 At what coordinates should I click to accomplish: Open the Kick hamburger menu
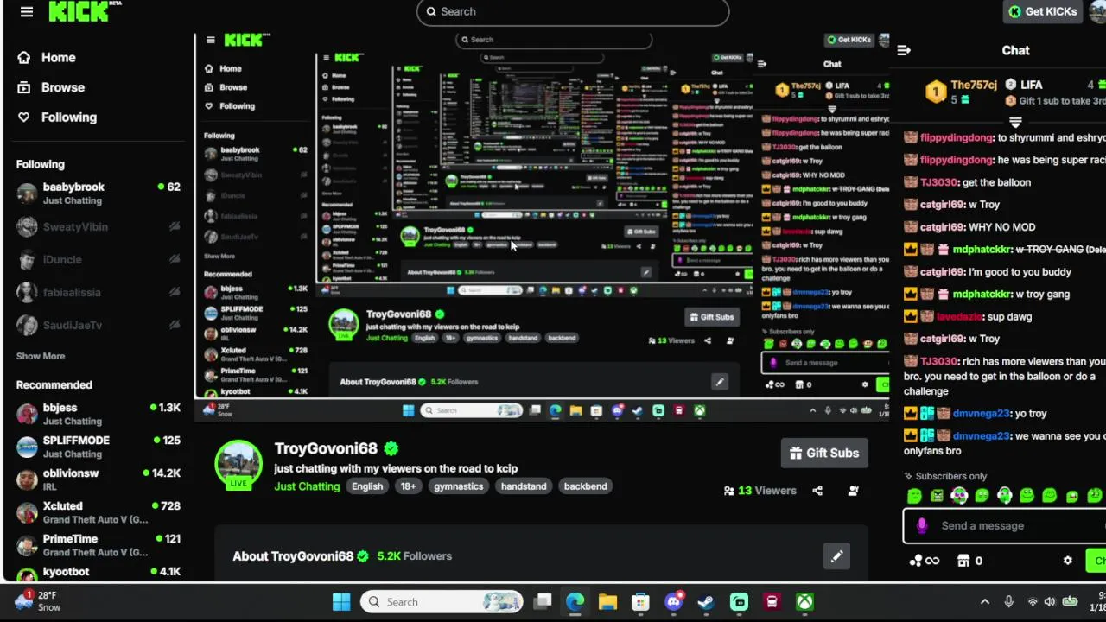point(27,11)
